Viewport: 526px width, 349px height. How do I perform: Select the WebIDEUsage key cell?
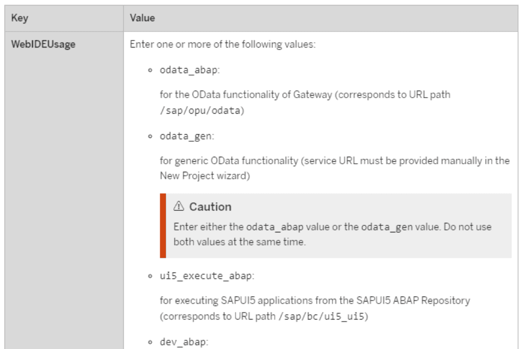[44, 44]
